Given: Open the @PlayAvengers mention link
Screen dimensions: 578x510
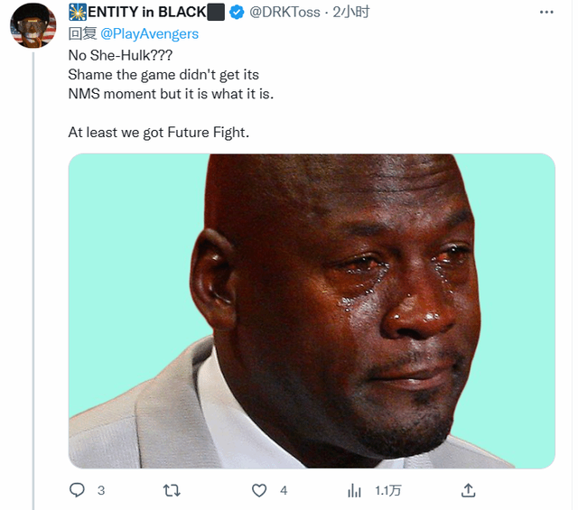Looking at the screenshot, I should click(149, 34).
